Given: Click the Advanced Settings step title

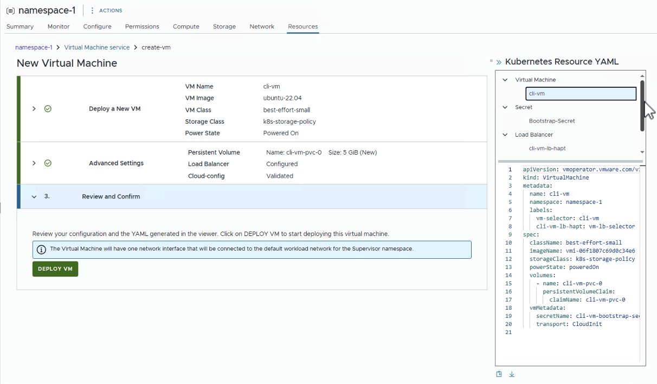Looking at the screenshot, I should 117,163.
